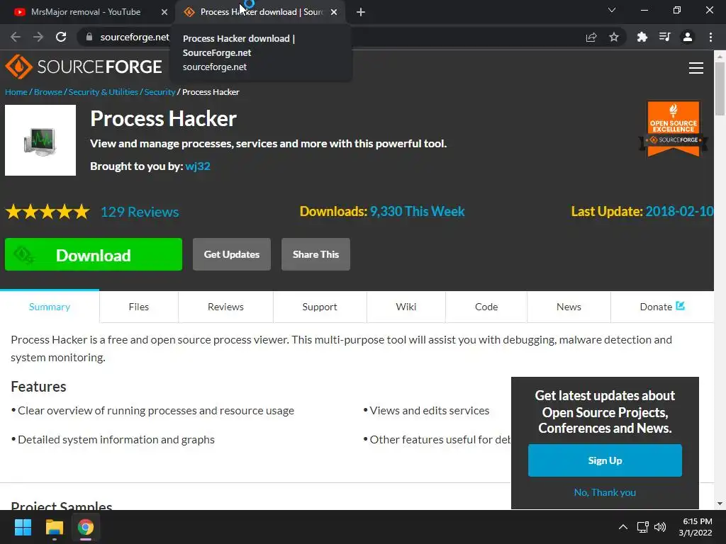Open Chrome's three-dot menu
Viewport: 726px width, 544px height.
point(710,37)
